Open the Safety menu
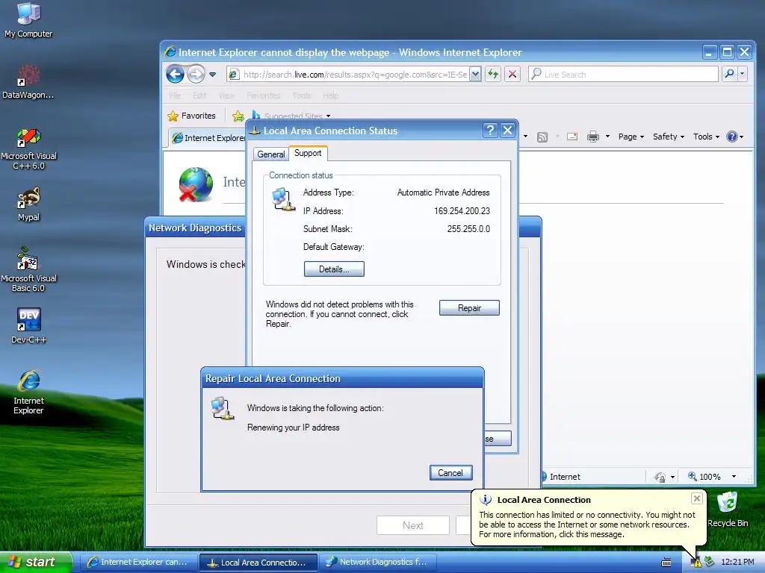Screen dimensions: 765x573 pos(669,137)
